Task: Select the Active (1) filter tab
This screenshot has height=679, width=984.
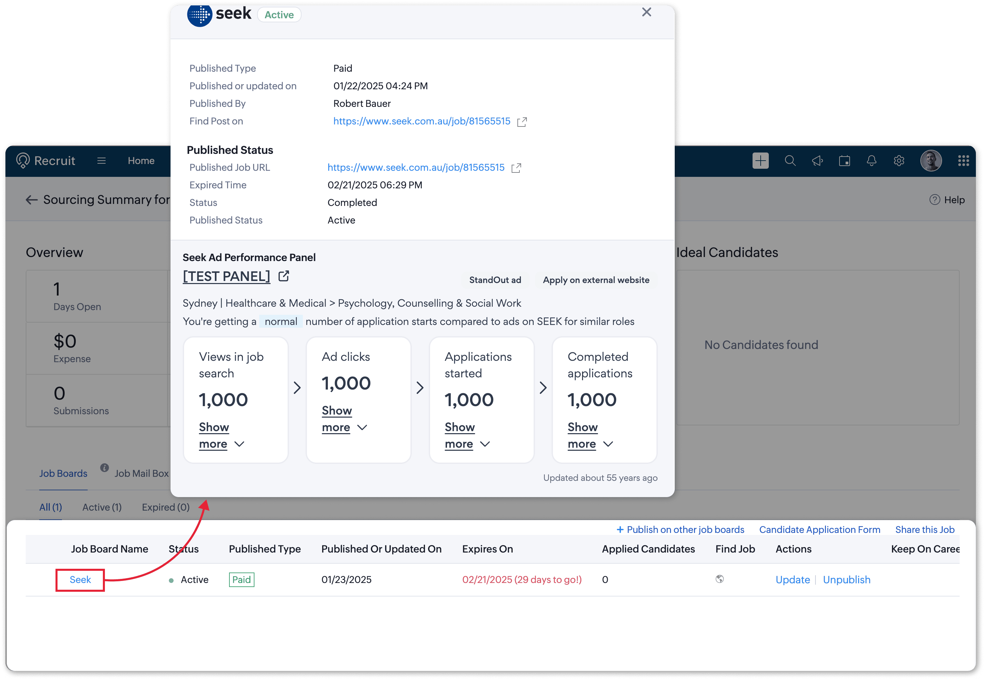Action: [x=102, y=507]
